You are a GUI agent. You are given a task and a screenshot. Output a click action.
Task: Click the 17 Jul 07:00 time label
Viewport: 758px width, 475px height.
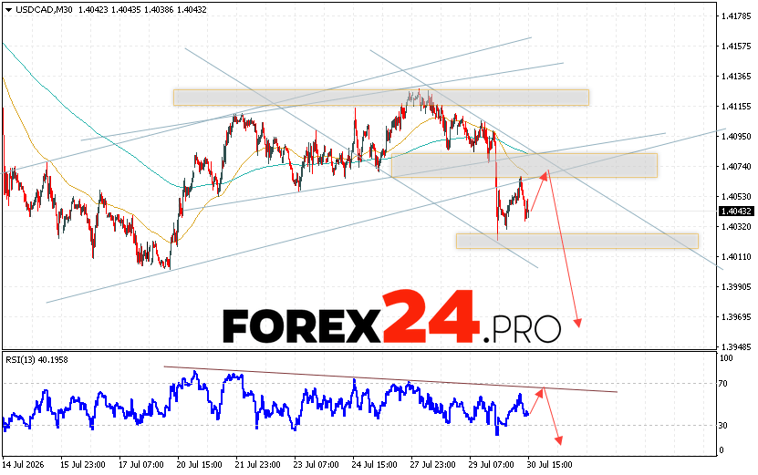(141, 465)
